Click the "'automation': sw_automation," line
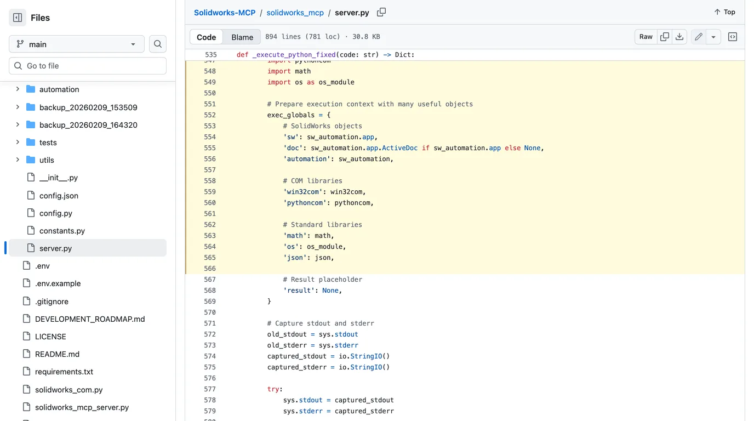754x421 pixels. coord(338,159)
